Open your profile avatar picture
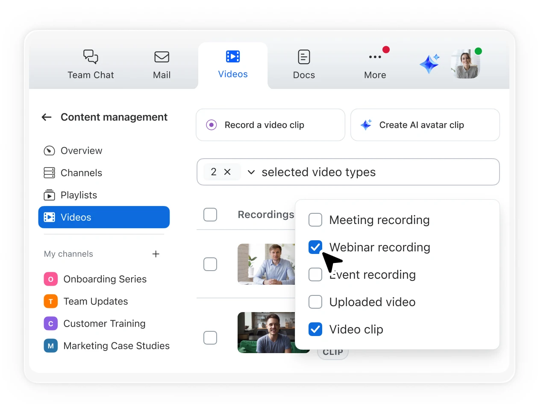This screenshot has height=404, width=538. click(x=465, y=63)
